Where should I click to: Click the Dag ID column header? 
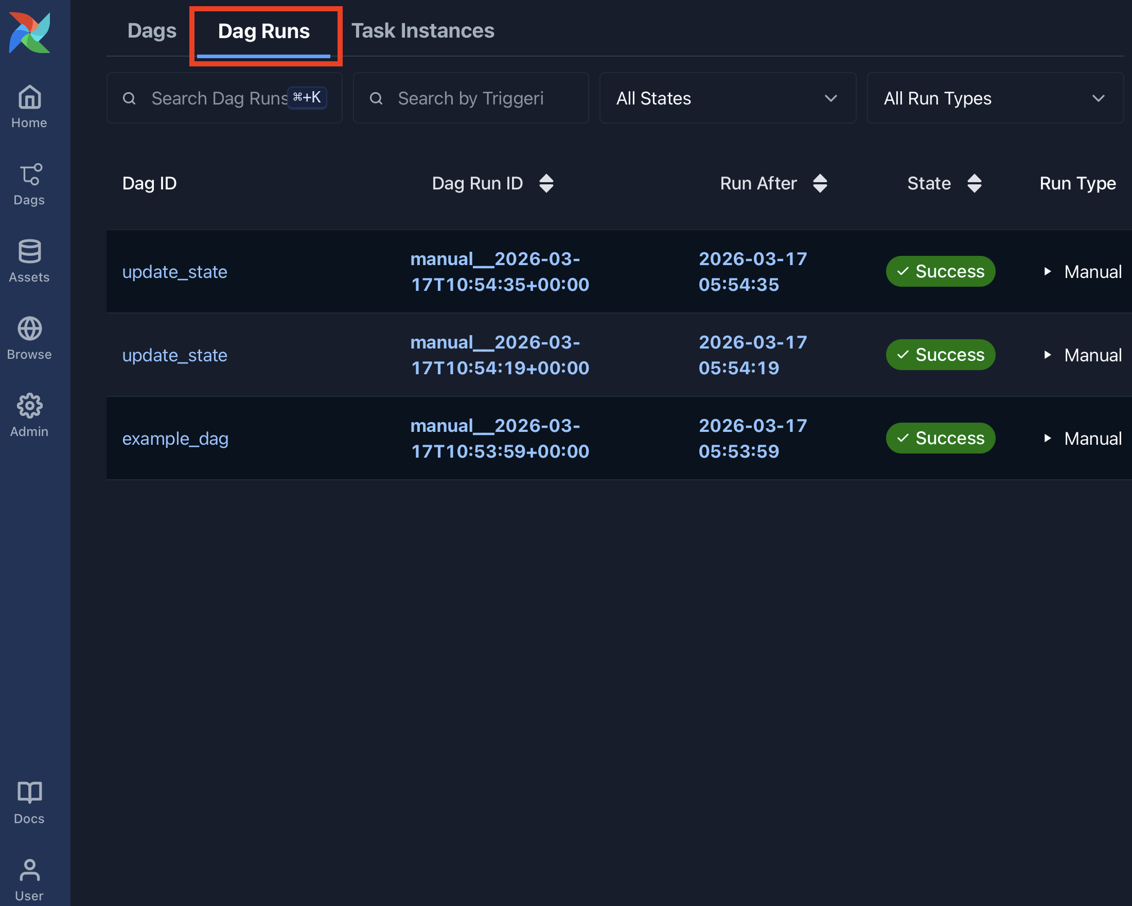[x=150, y=183]
